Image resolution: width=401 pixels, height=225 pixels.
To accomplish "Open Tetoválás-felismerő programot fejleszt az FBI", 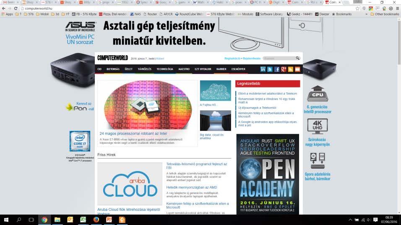I will pos(197,166).
